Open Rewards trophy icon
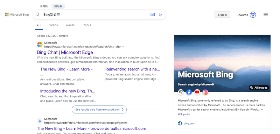The image size is (280, 134). [253, 15]
